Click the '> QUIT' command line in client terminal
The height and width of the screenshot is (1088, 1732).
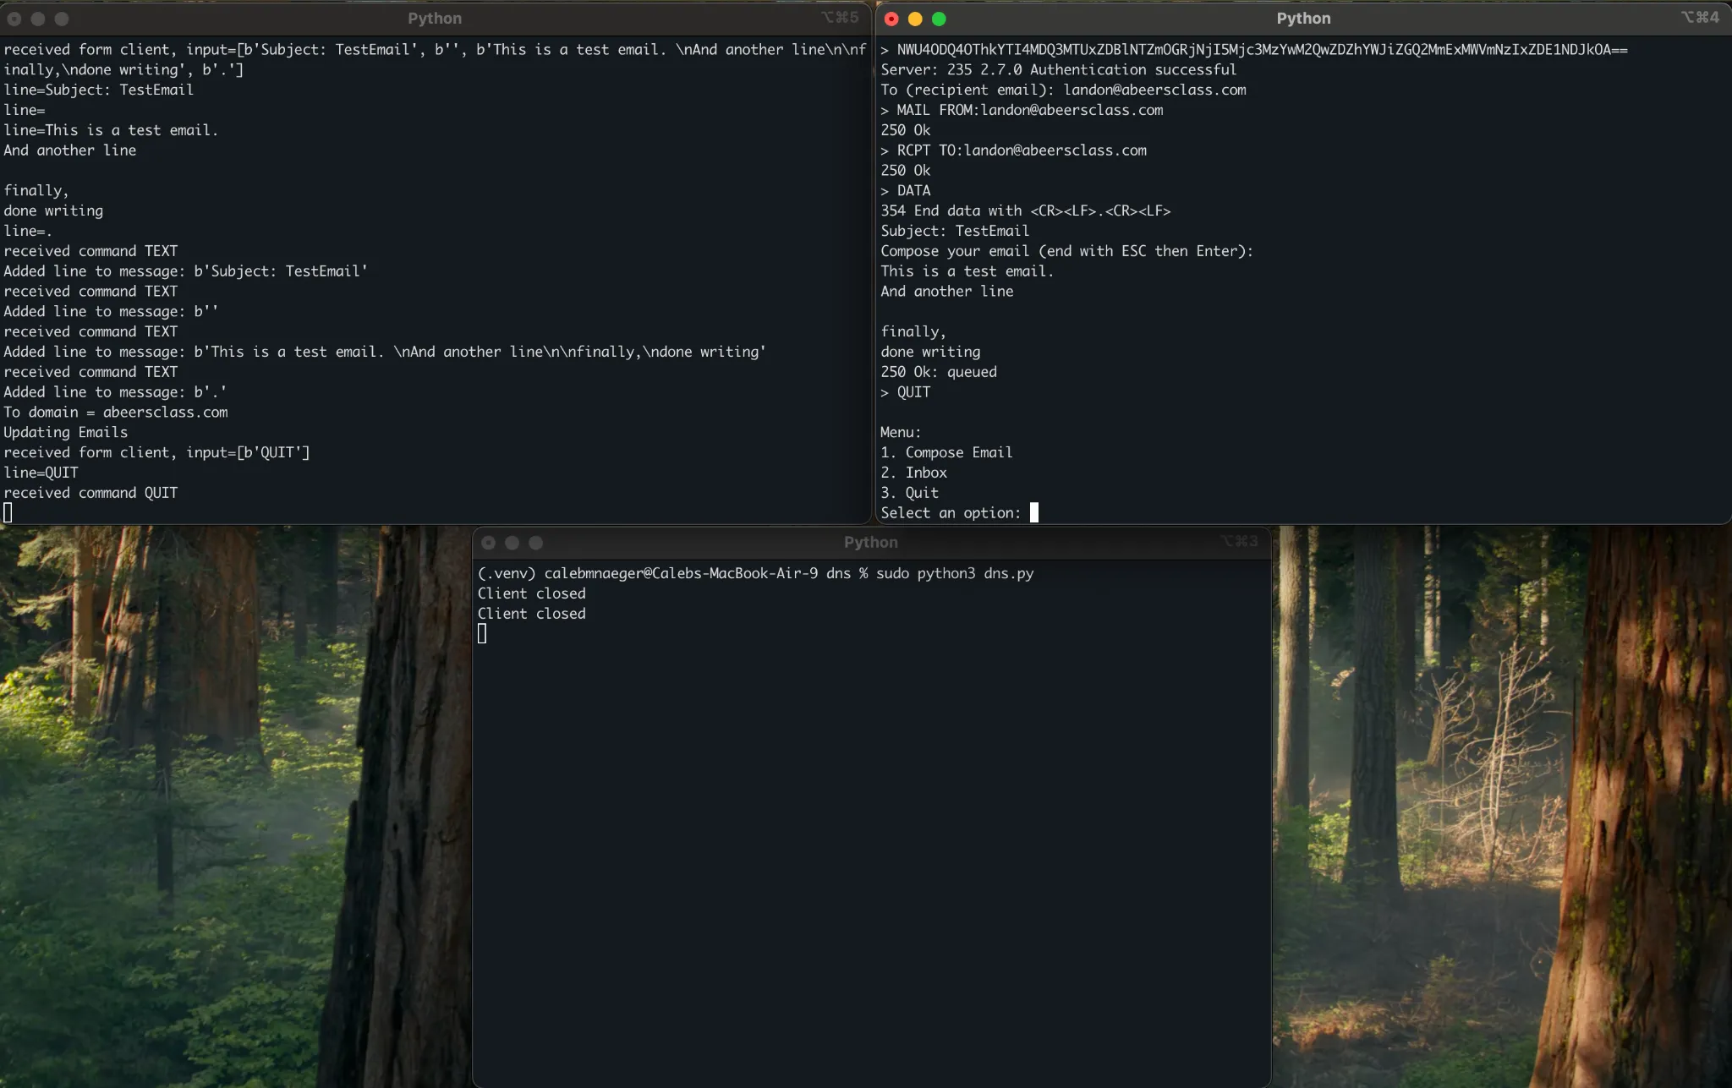click(x=905, y=392)
